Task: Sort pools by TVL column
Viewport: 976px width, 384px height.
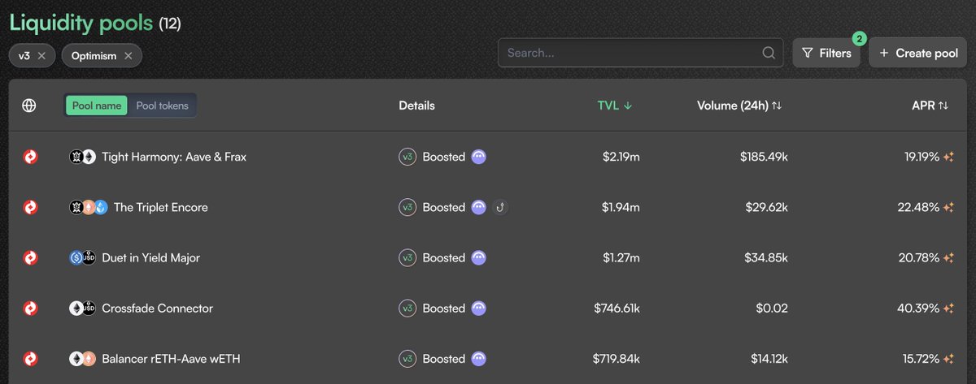Action: [614, 106]
